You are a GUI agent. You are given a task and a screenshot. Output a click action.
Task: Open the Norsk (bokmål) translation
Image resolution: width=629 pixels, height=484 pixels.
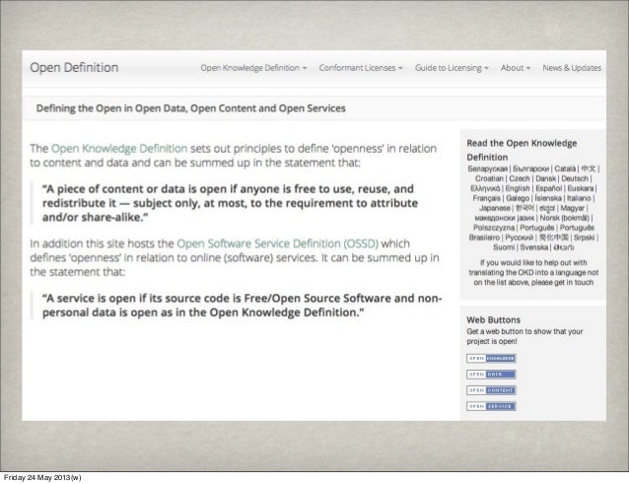[x=564, y=218]
